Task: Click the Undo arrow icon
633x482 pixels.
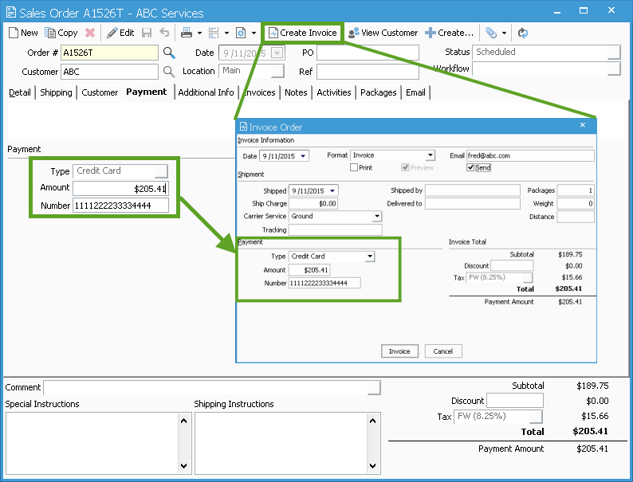Action: pyautogui.click(x=164, y=33)
